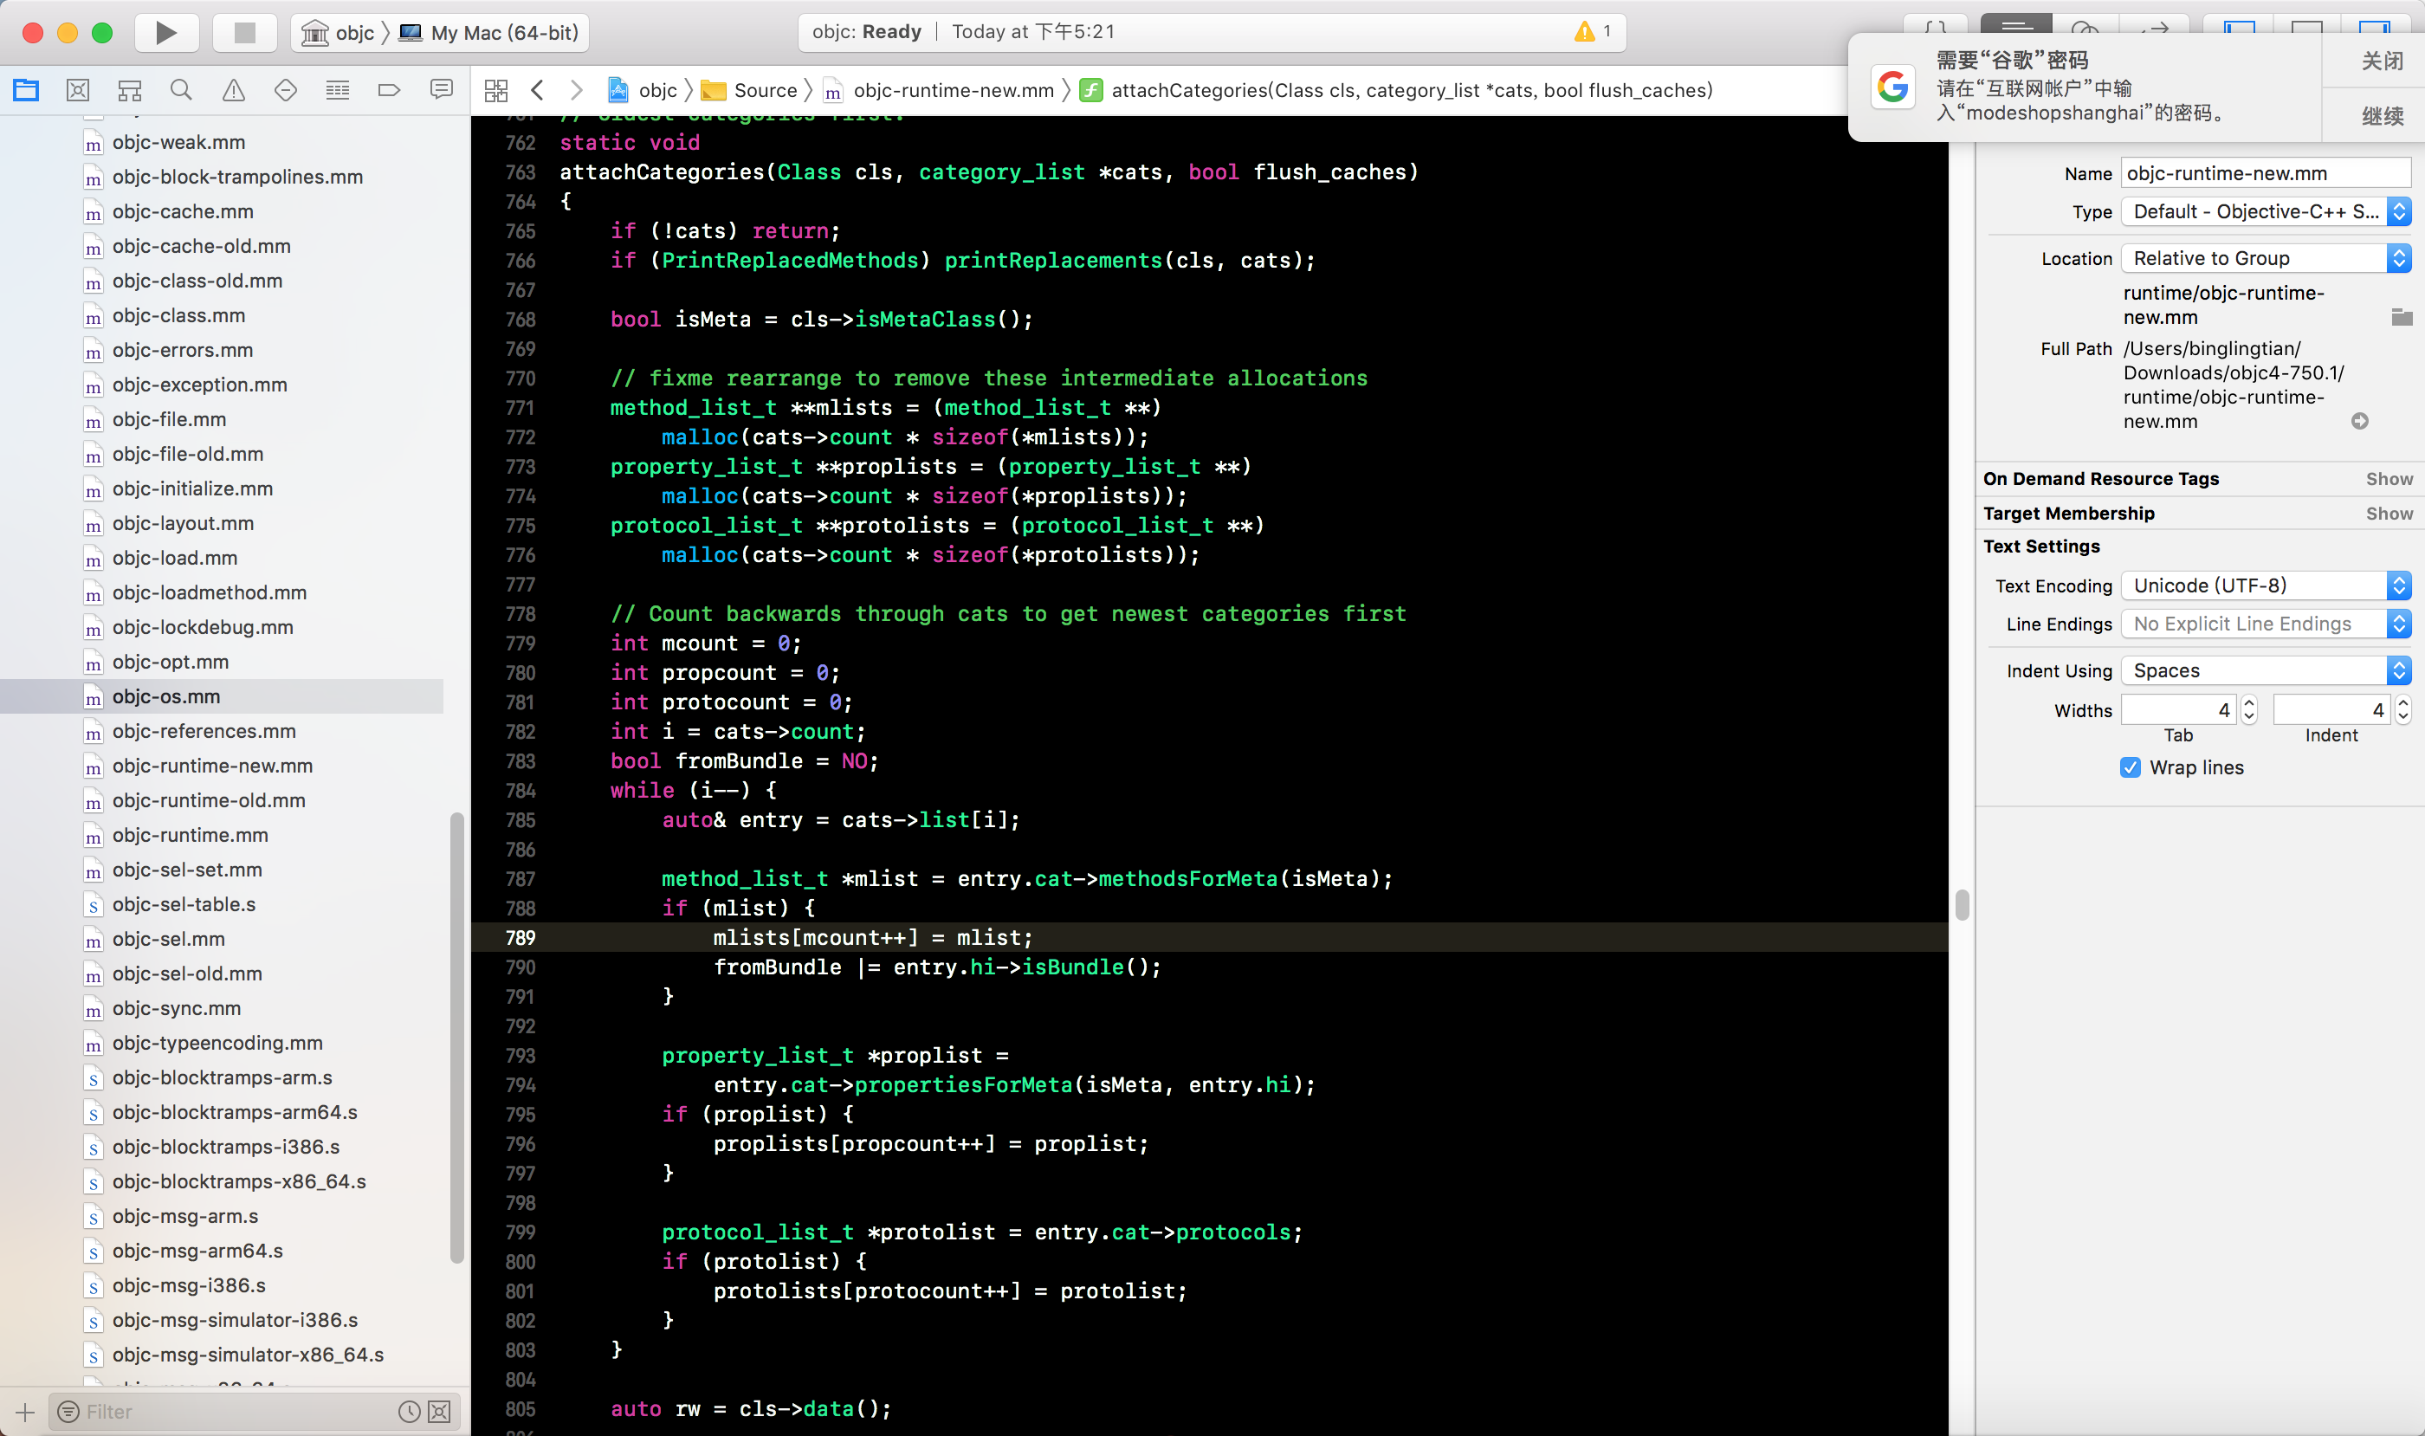Open the Breakpoint navigator icon
The width and height of the screenshot is (2425, 1436).
(x=388, y=90)
